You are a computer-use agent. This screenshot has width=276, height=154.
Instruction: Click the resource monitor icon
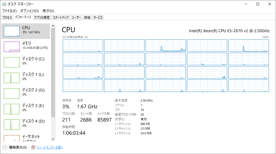[x=33, y=147]
